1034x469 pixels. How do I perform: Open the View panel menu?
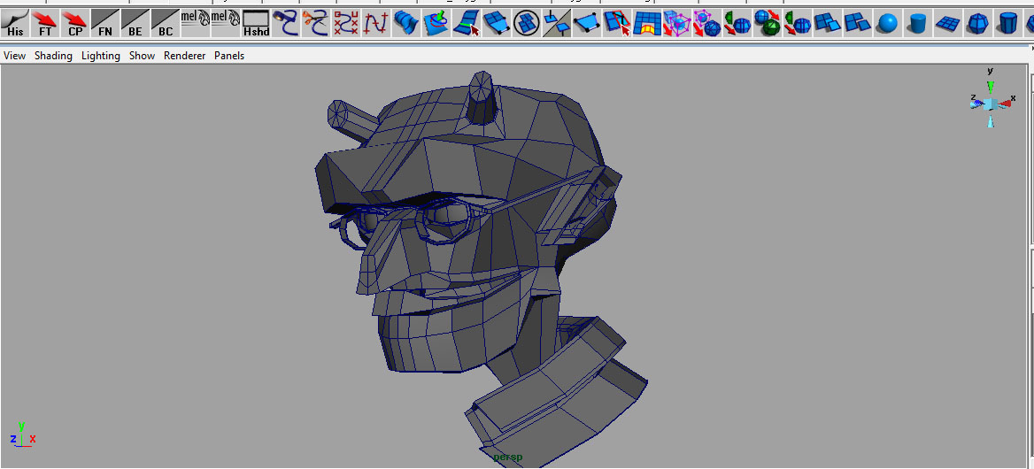tap(14, 56)
